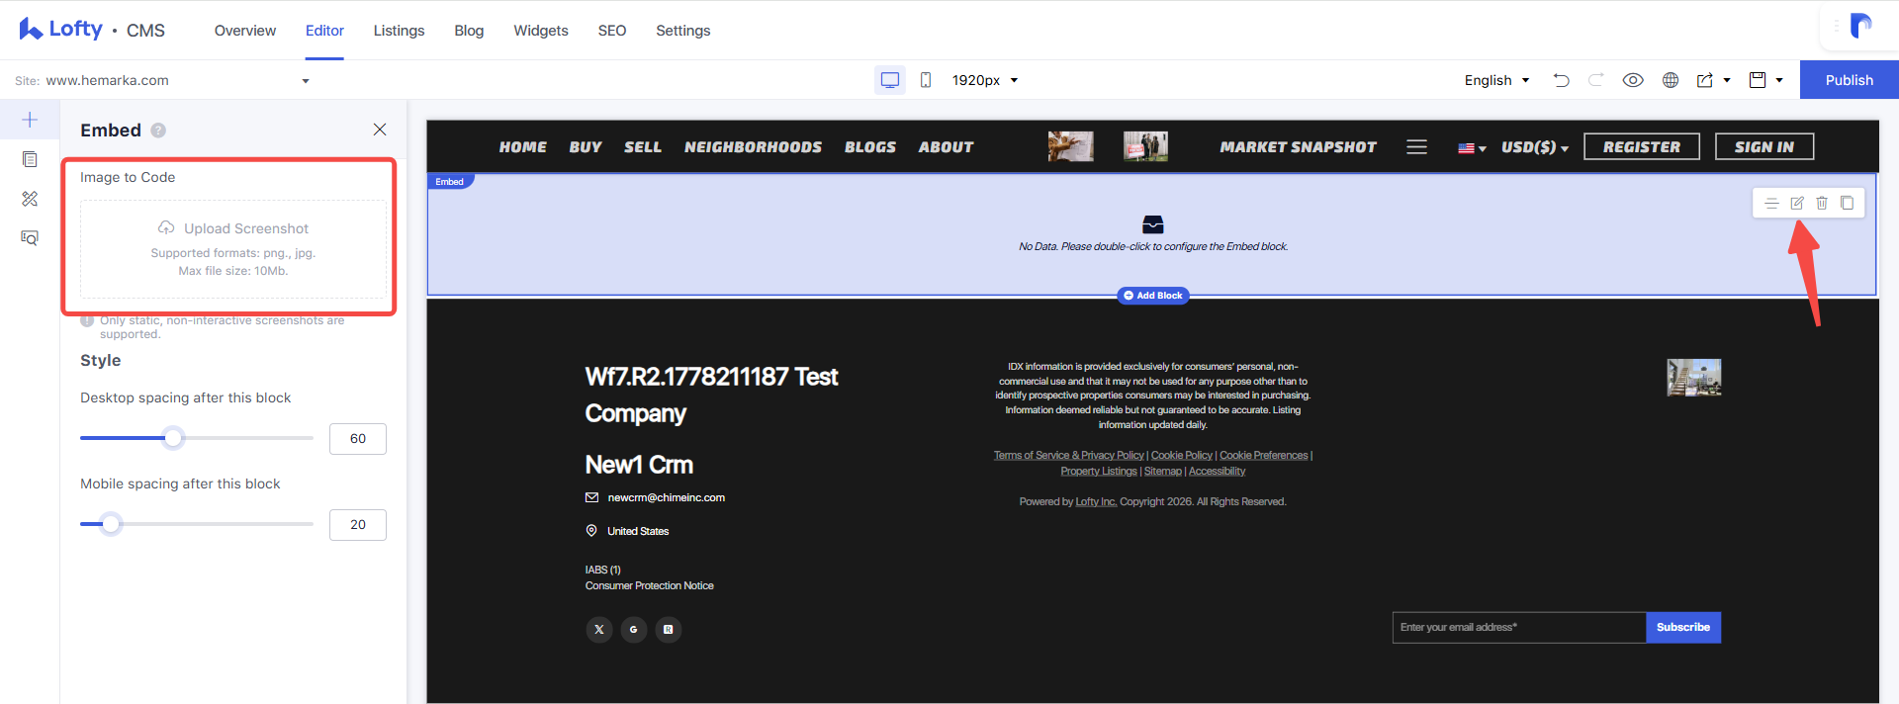Expand the save options arrow
1899x704 pixels.
tap(1779, 80)
